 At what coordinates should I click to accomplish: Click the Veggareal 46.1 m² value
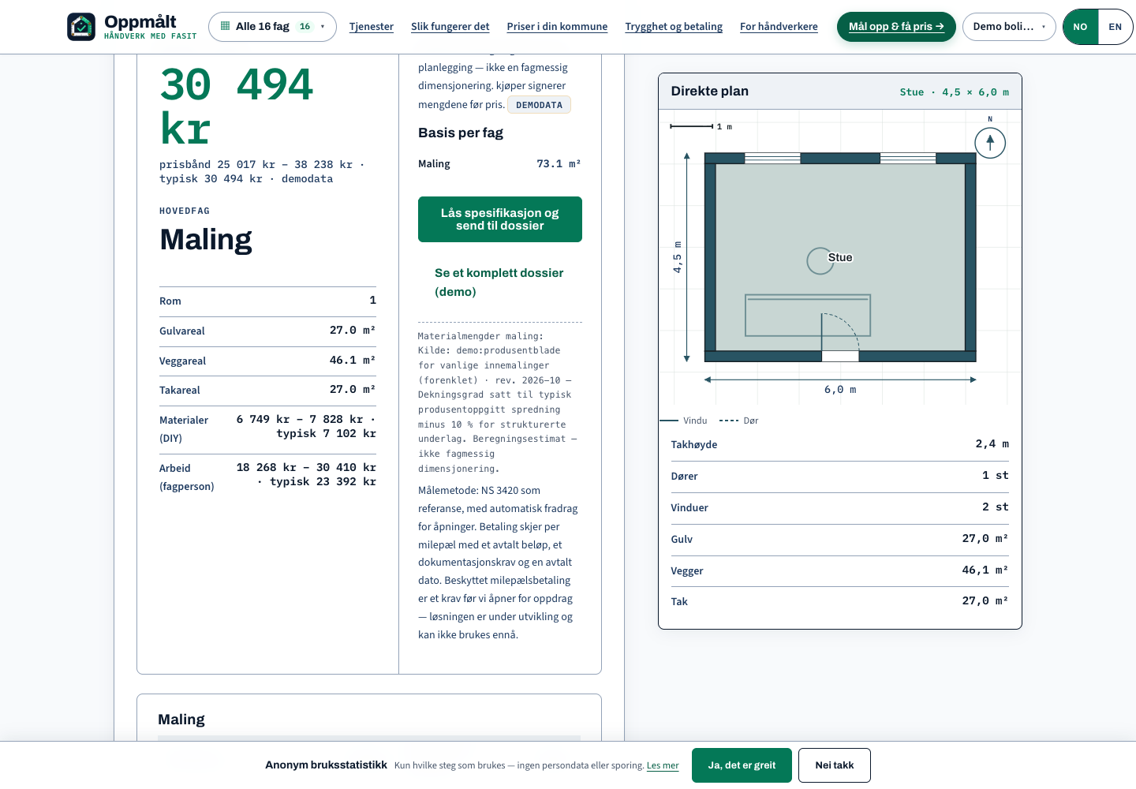353,361
